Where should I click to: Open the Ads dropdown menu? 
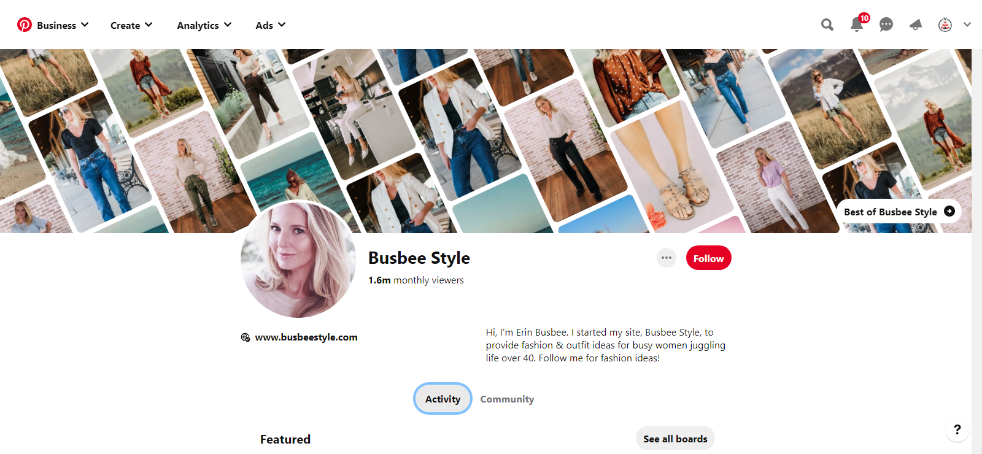click(x=270, y=25)
